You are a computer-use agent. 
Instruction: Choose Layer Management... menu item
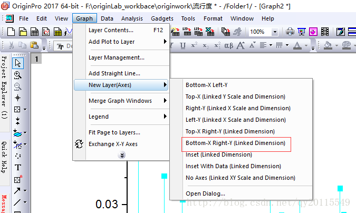click(x=121, y=57)
